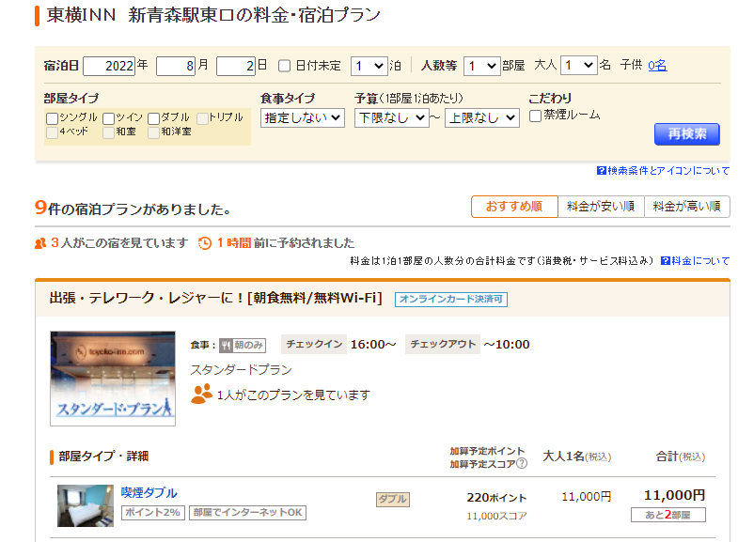This screenshot has height=542, width=738.
Task: Click the question mark icon by 加算予定スコア
Action: 522,463
